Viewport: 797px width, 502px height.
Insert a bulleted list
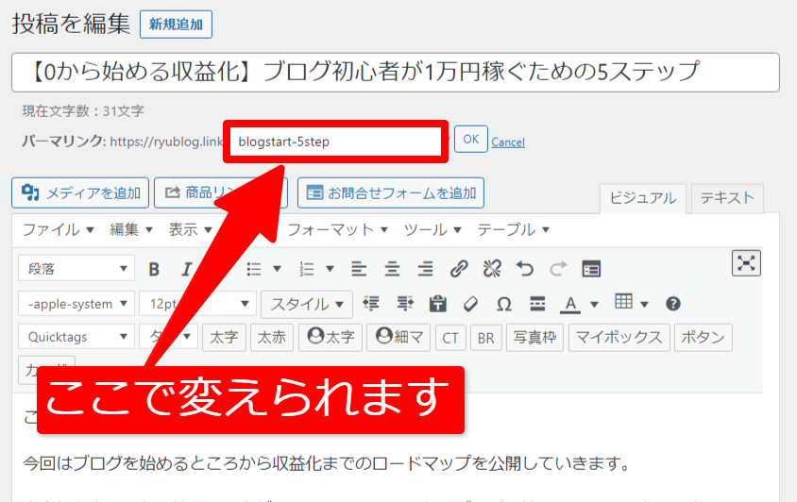[254, 269]
